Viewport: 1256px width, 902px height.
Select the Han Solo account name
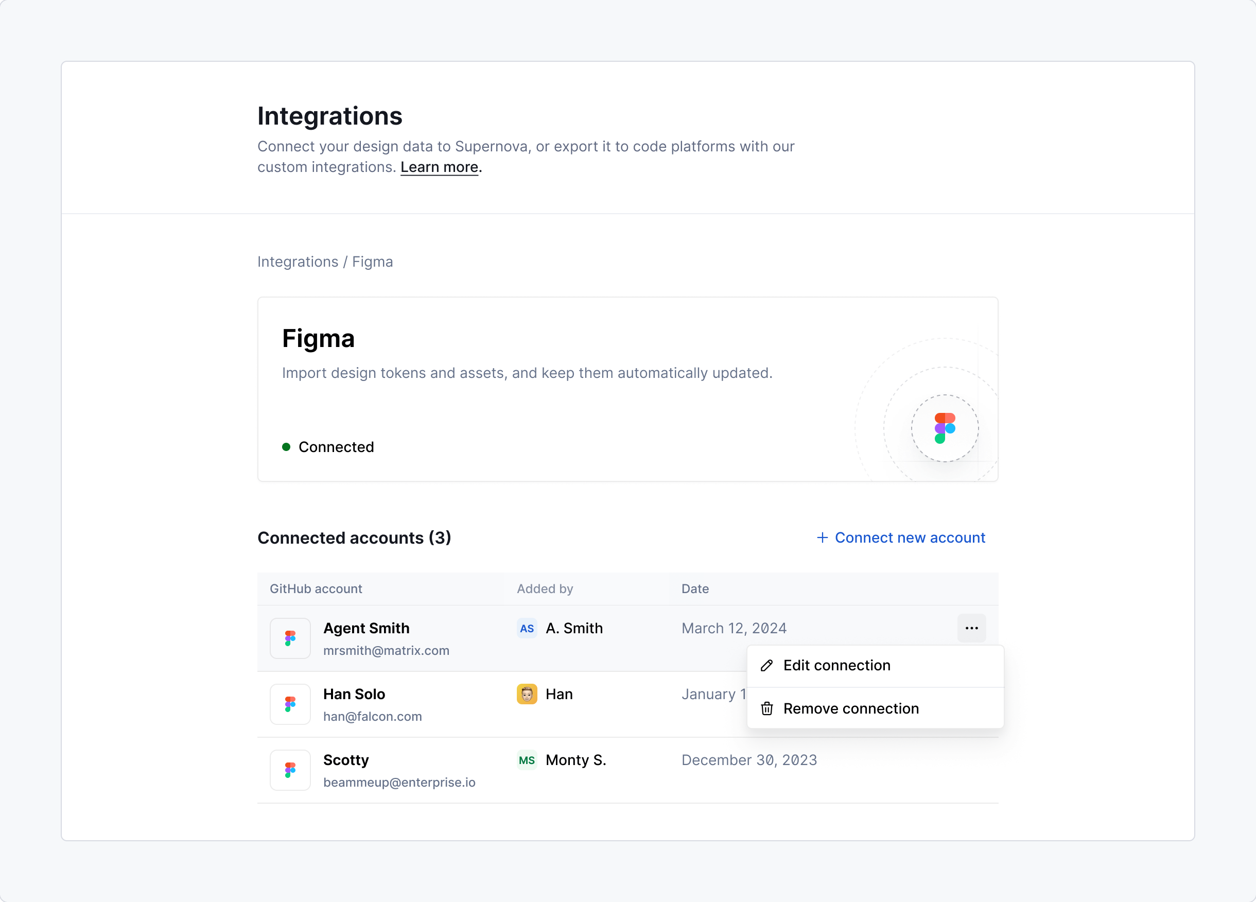pos(355,694)
